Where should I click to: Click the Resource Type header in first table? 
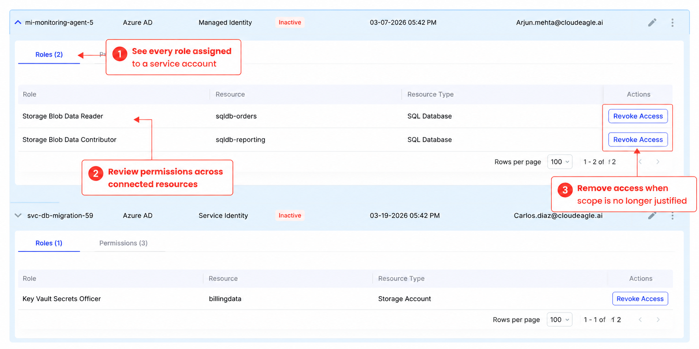point(430,94)
